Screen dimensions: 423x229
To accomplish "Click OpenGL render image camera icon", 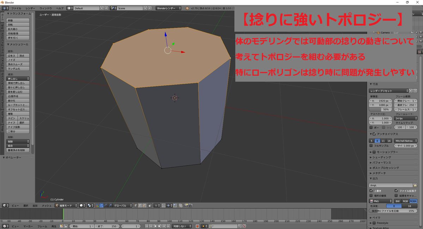I will [x=186, y=205].
